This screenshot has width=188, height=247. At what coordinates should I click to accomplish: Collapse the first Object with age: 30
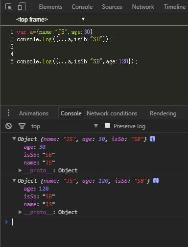[14, 139]
